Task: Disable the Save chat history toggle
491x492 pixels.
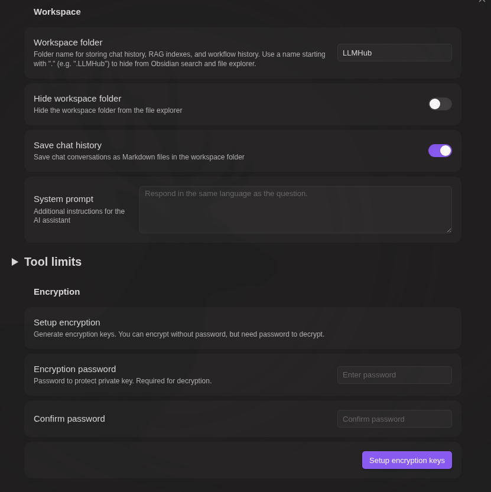Action: [x=440, y=151]
